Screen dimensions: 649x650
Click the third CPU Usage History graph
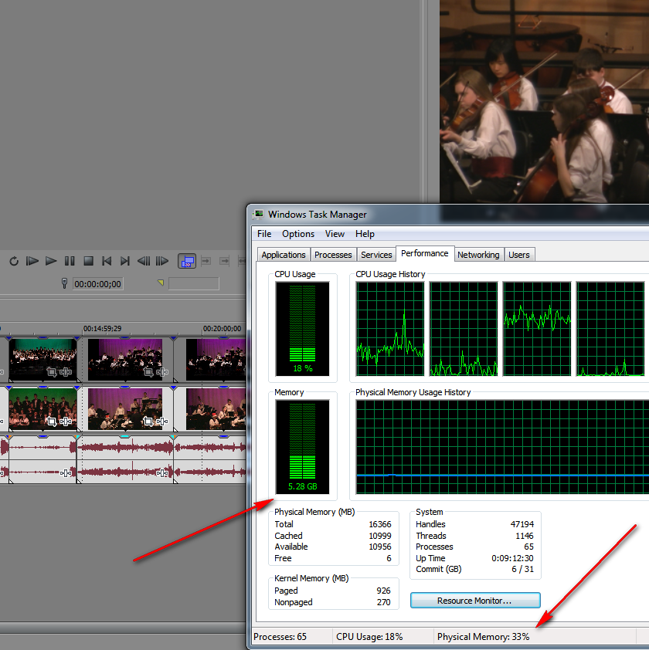pos(537,329)
